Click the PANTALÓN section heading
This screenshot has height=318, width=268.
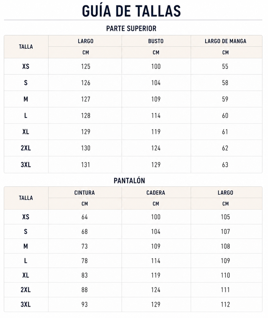(x=129, y=181)
